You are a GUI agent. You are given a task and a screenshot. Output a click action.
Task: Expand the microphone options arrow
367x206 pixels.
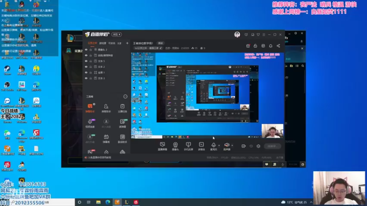[x=219, y=146]
